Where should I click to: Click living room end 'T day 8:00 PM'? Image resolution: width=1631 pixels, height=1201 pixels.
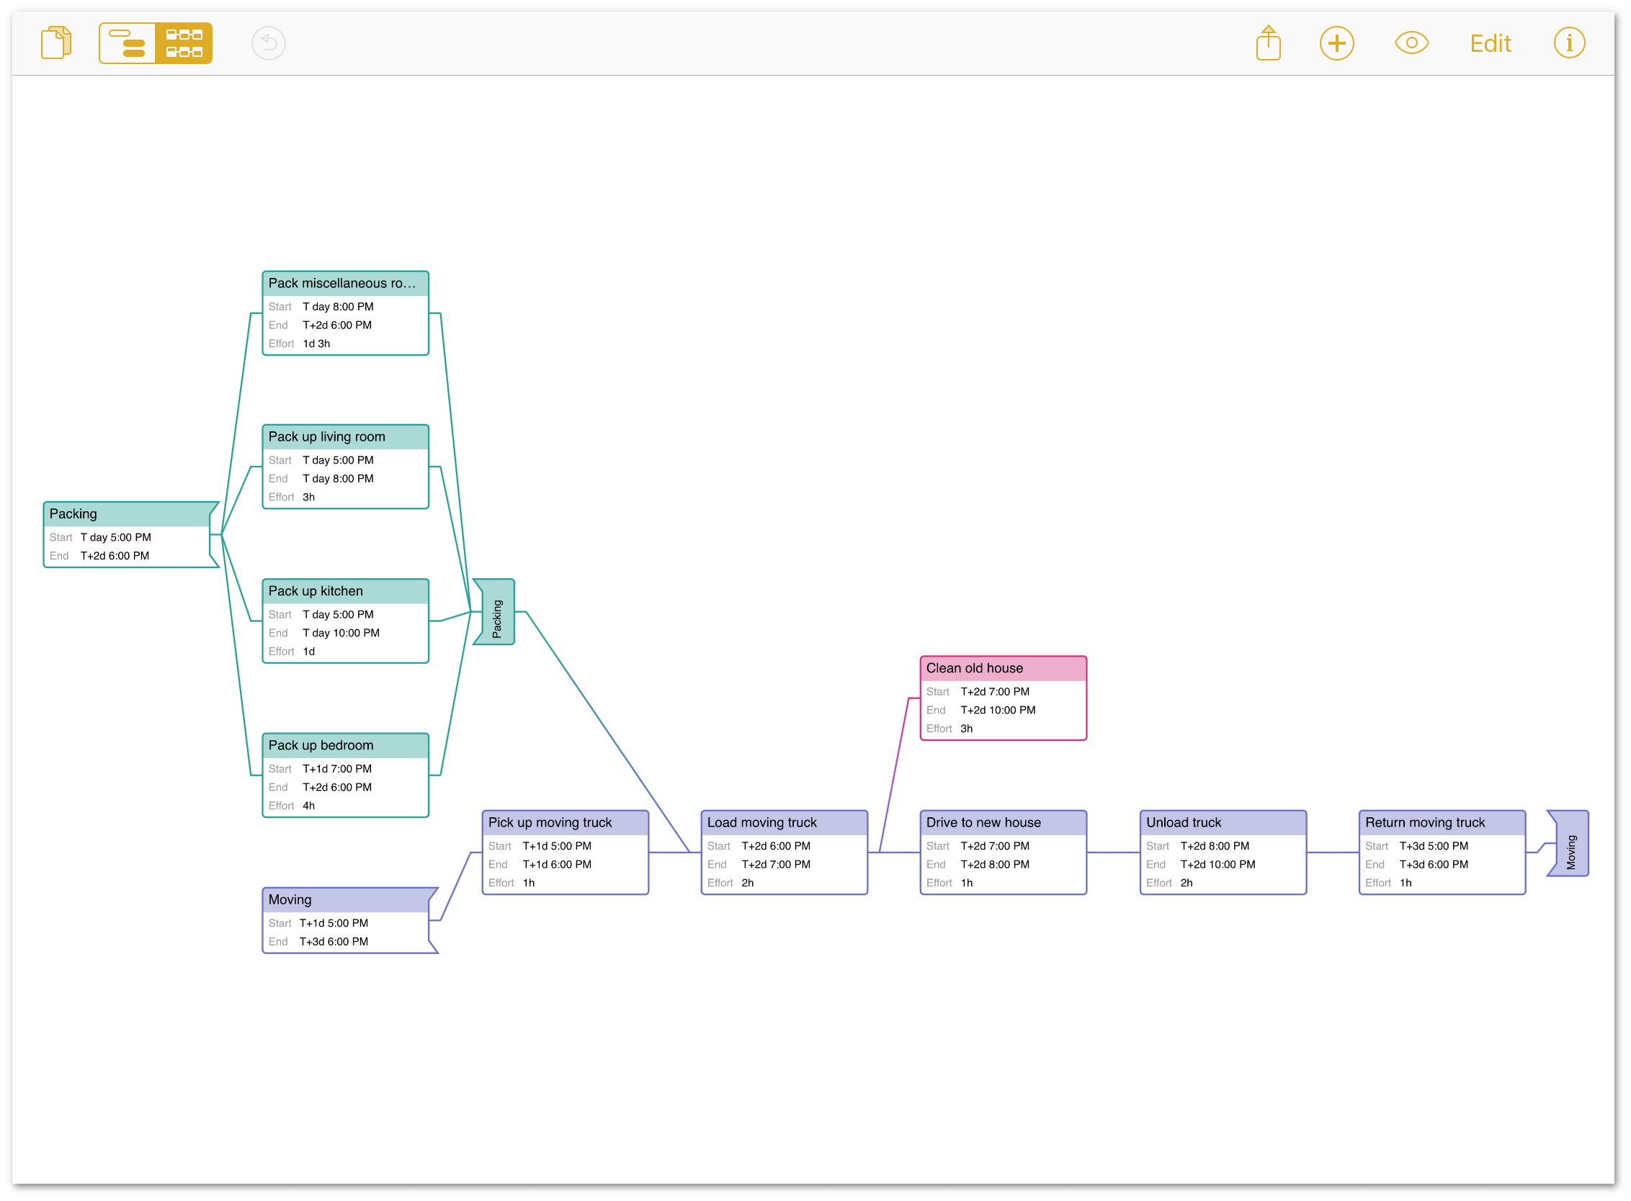coord(339,478)
